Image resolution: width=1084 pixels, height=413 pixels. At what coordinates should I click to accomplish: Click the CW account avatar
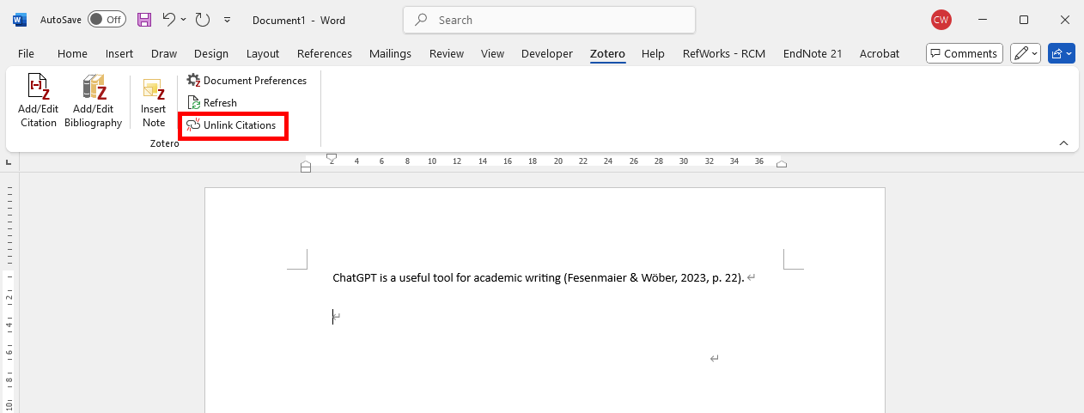(941, 20)
